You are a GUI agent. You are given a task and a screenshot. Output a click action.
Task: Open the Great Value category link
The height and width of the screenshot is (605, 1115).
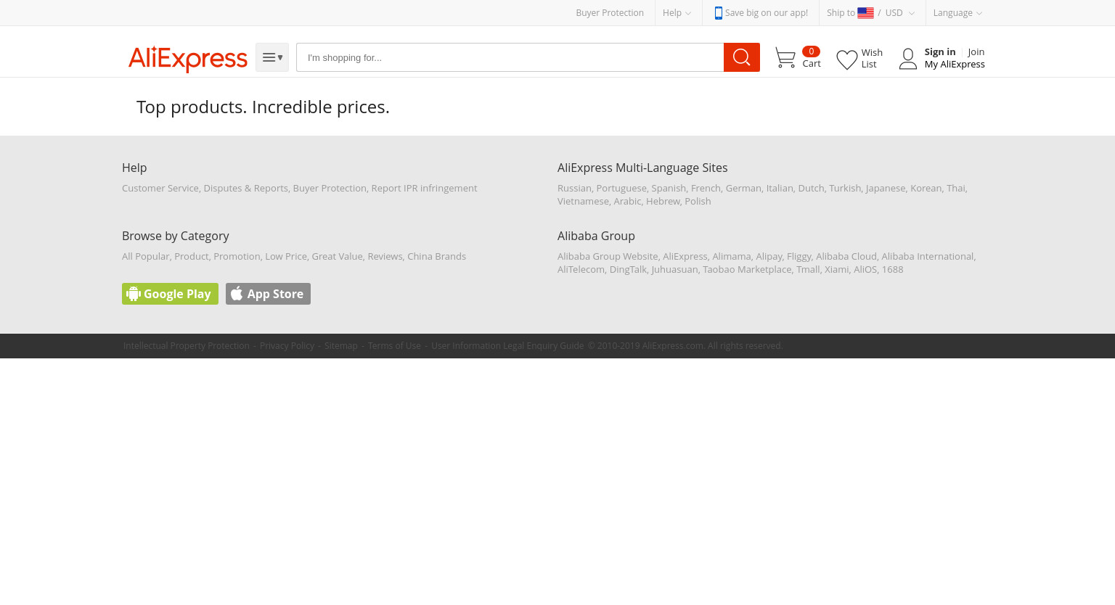337,256
